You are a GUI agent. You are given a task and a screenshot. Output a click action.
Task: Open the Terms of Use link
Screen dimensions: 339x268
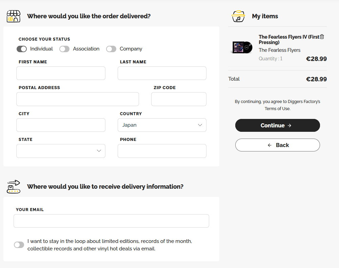point(277,109)
